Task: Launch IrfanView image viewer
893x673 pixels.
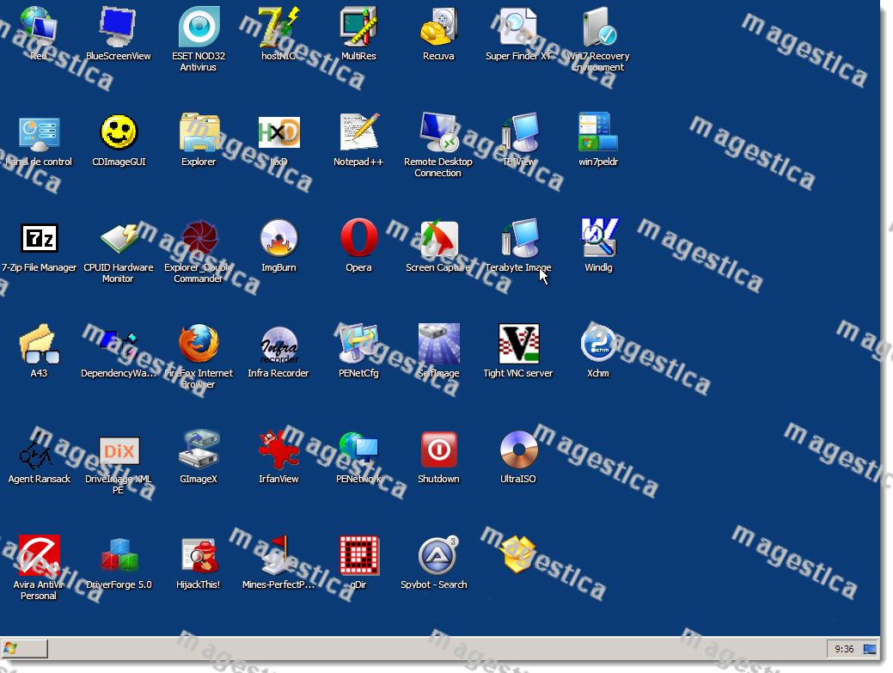Action: coord(278,450)
